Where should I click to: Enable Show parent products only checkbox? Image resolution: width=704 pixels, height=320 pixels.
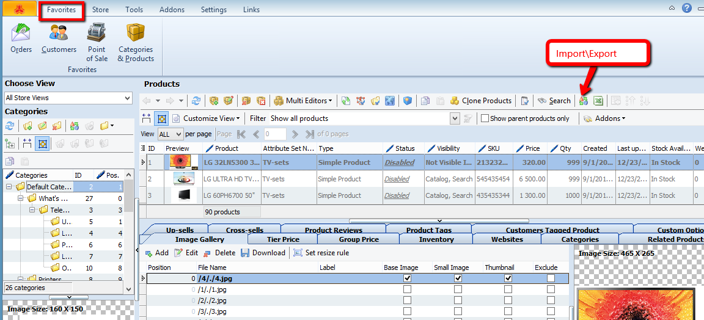[x=485, y=118]
